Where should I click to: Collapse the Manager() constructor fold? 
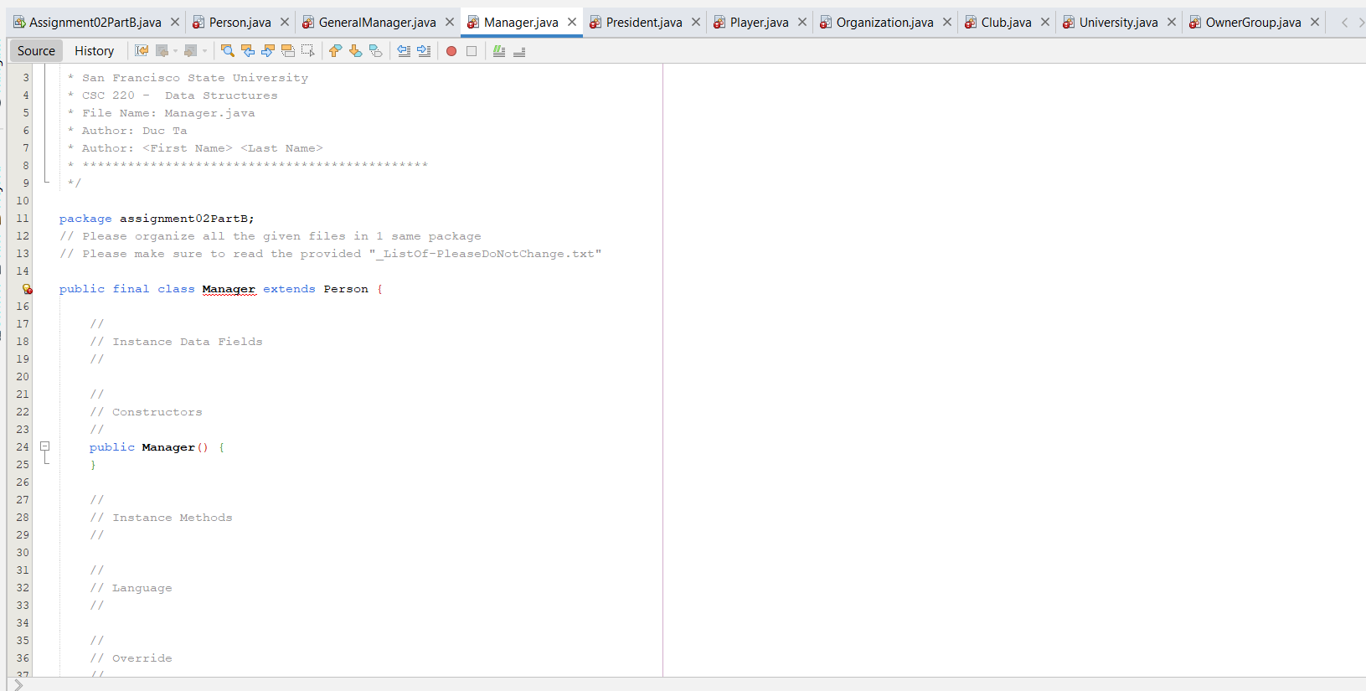pyautogui.click(x=45, y=446)
